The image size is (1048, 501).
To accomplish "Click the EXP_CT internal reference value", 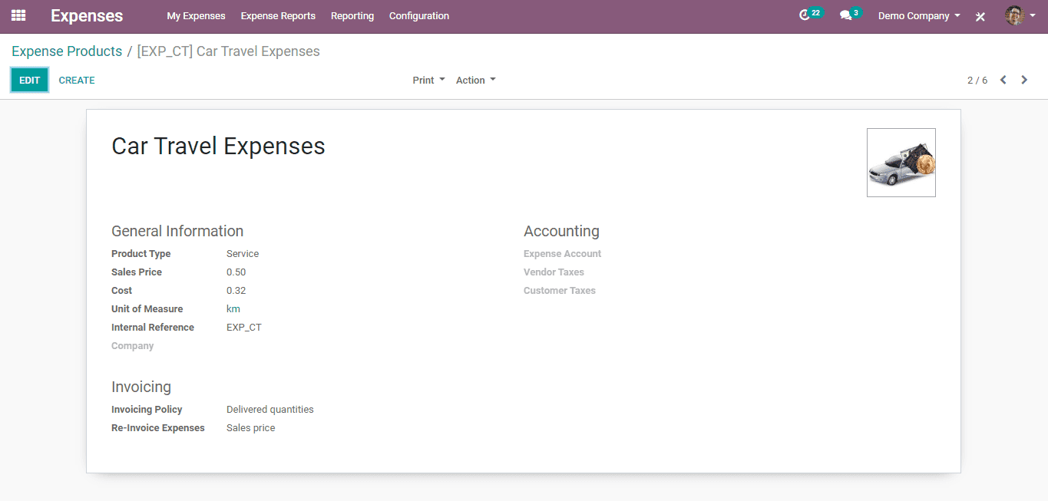I will (x=244, y=328).
